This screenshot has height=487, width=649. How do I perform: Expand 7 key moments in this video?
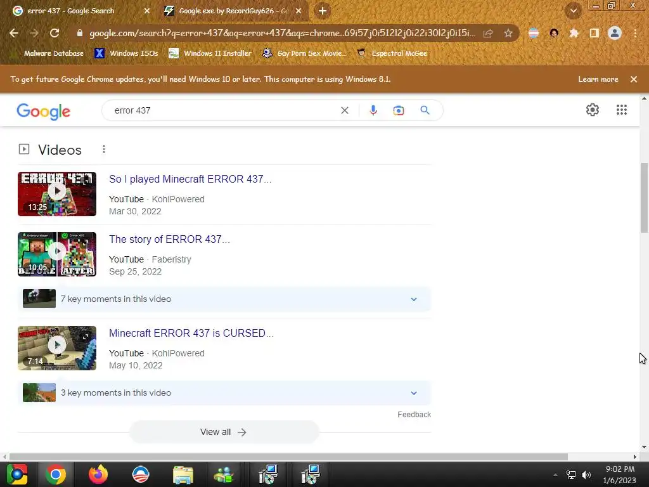[224, 299]
